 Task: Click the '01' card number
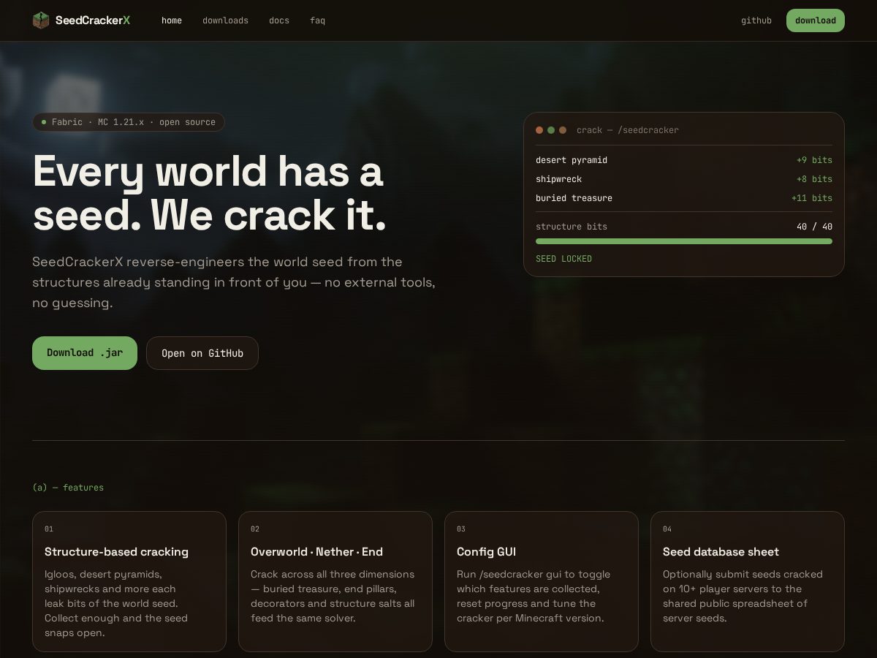49,529
